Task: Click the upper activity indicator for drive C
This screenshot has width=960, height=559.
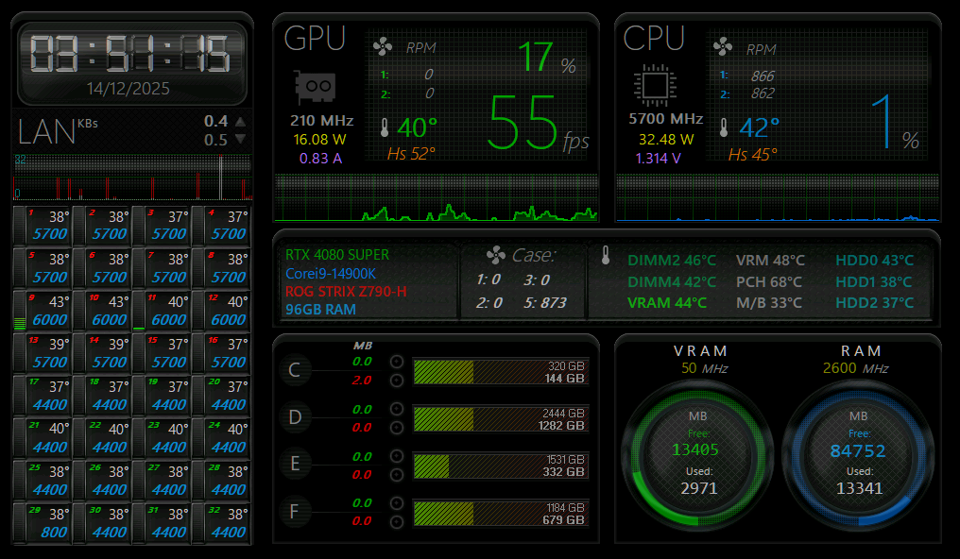Action: click(397, 362)
